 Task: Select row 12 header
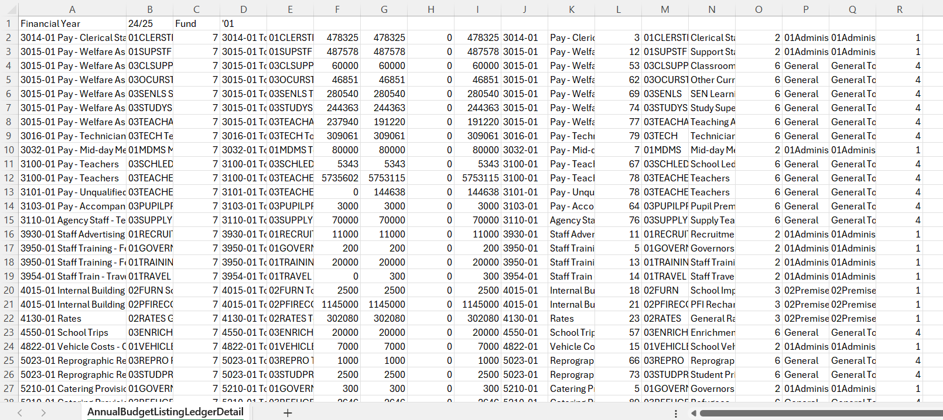coord(9,178)
